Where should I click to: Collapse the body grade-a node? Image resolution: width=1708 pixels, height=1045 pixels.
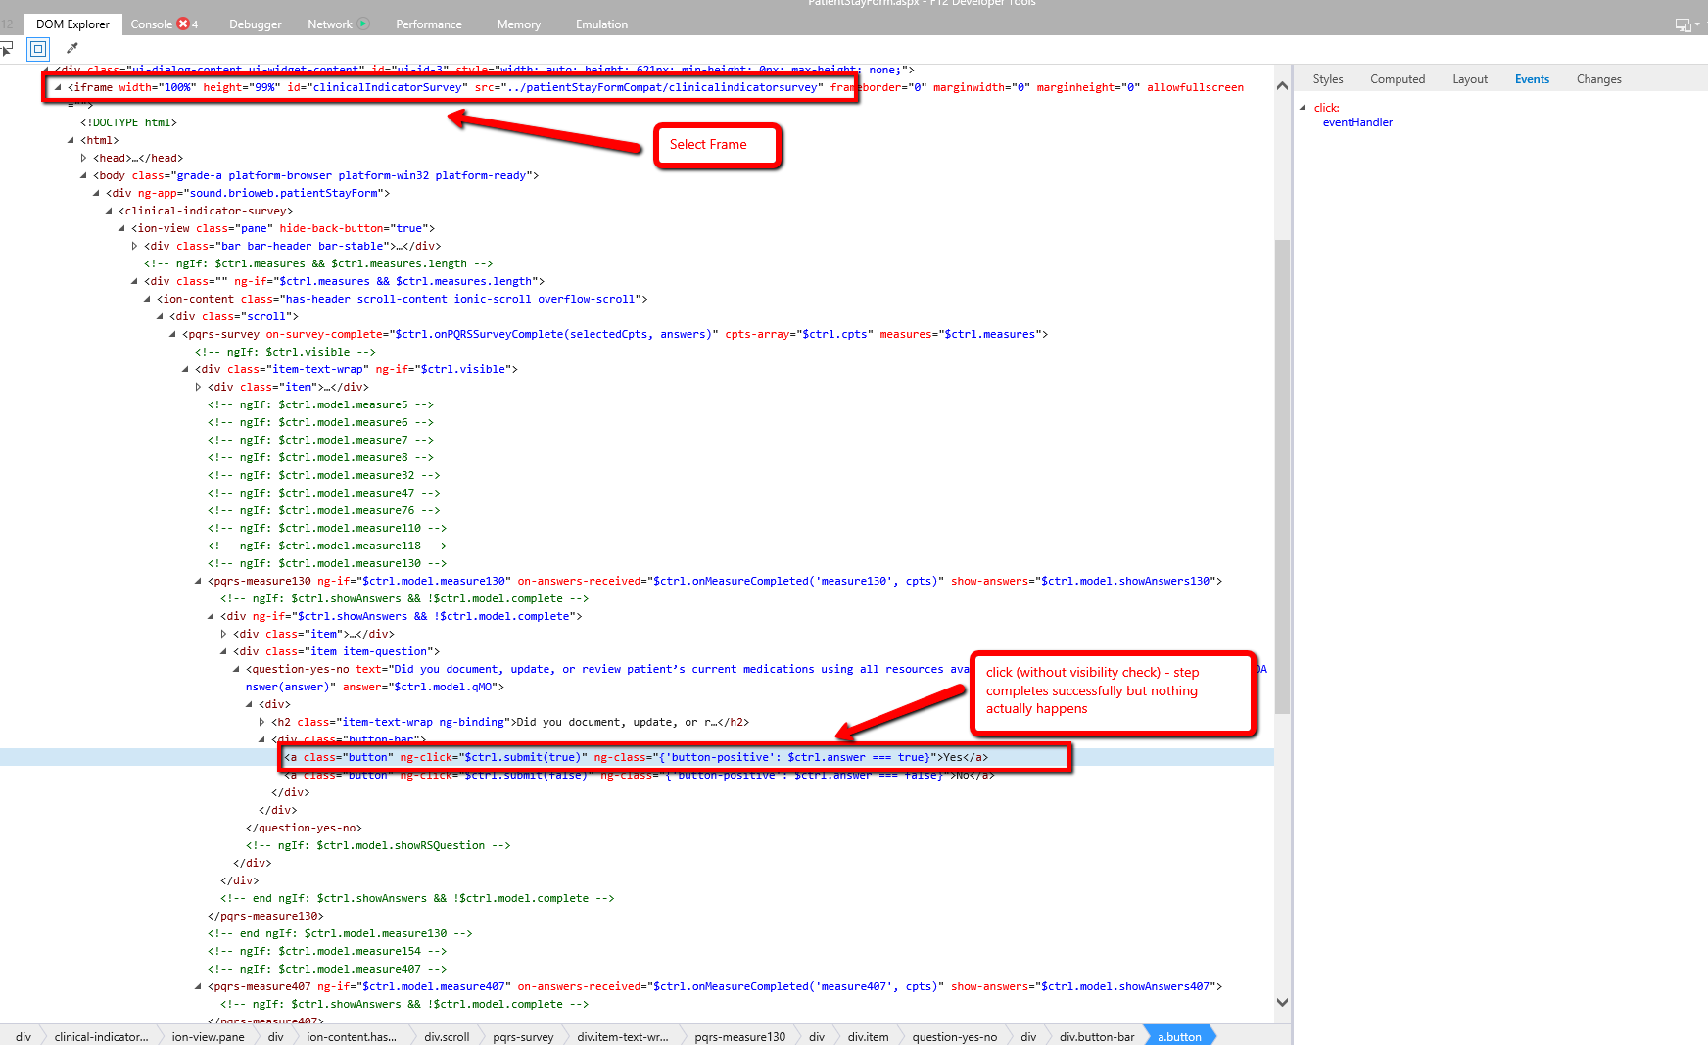click(x=83, y=175)
